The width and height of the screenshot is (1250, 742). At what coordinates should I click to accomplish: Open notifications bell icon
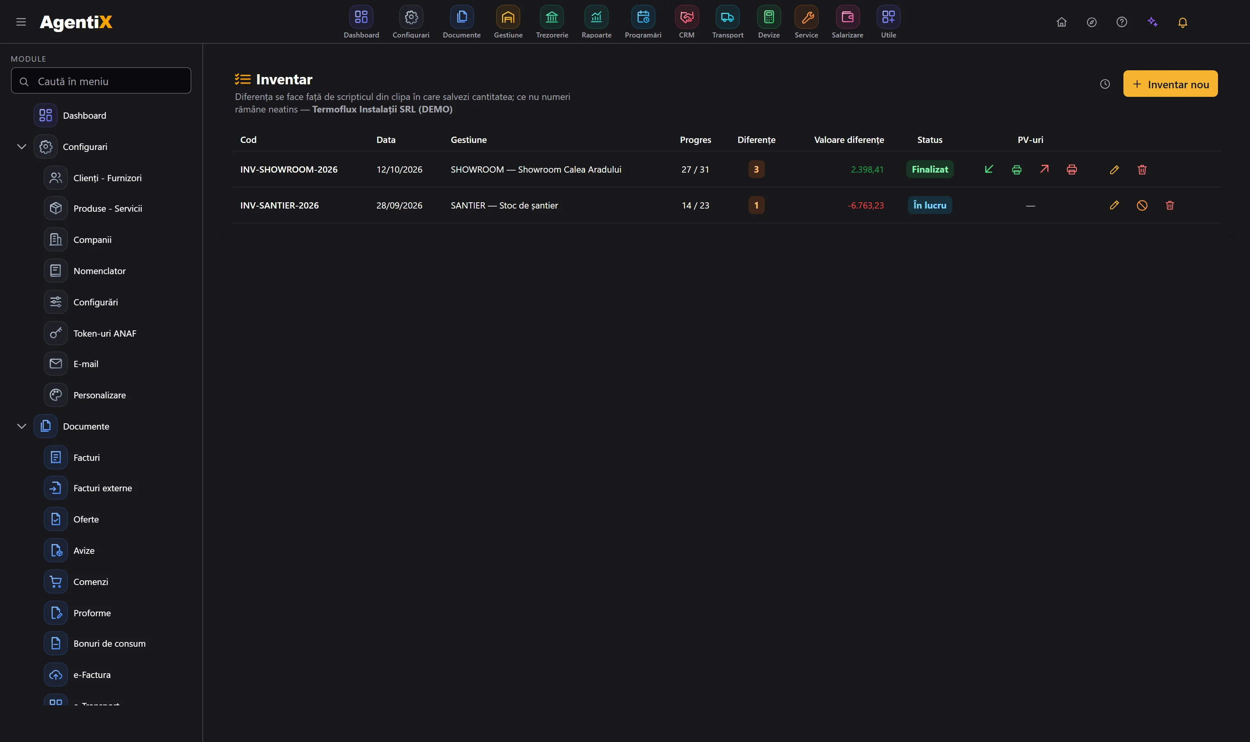click(1182, 22)
